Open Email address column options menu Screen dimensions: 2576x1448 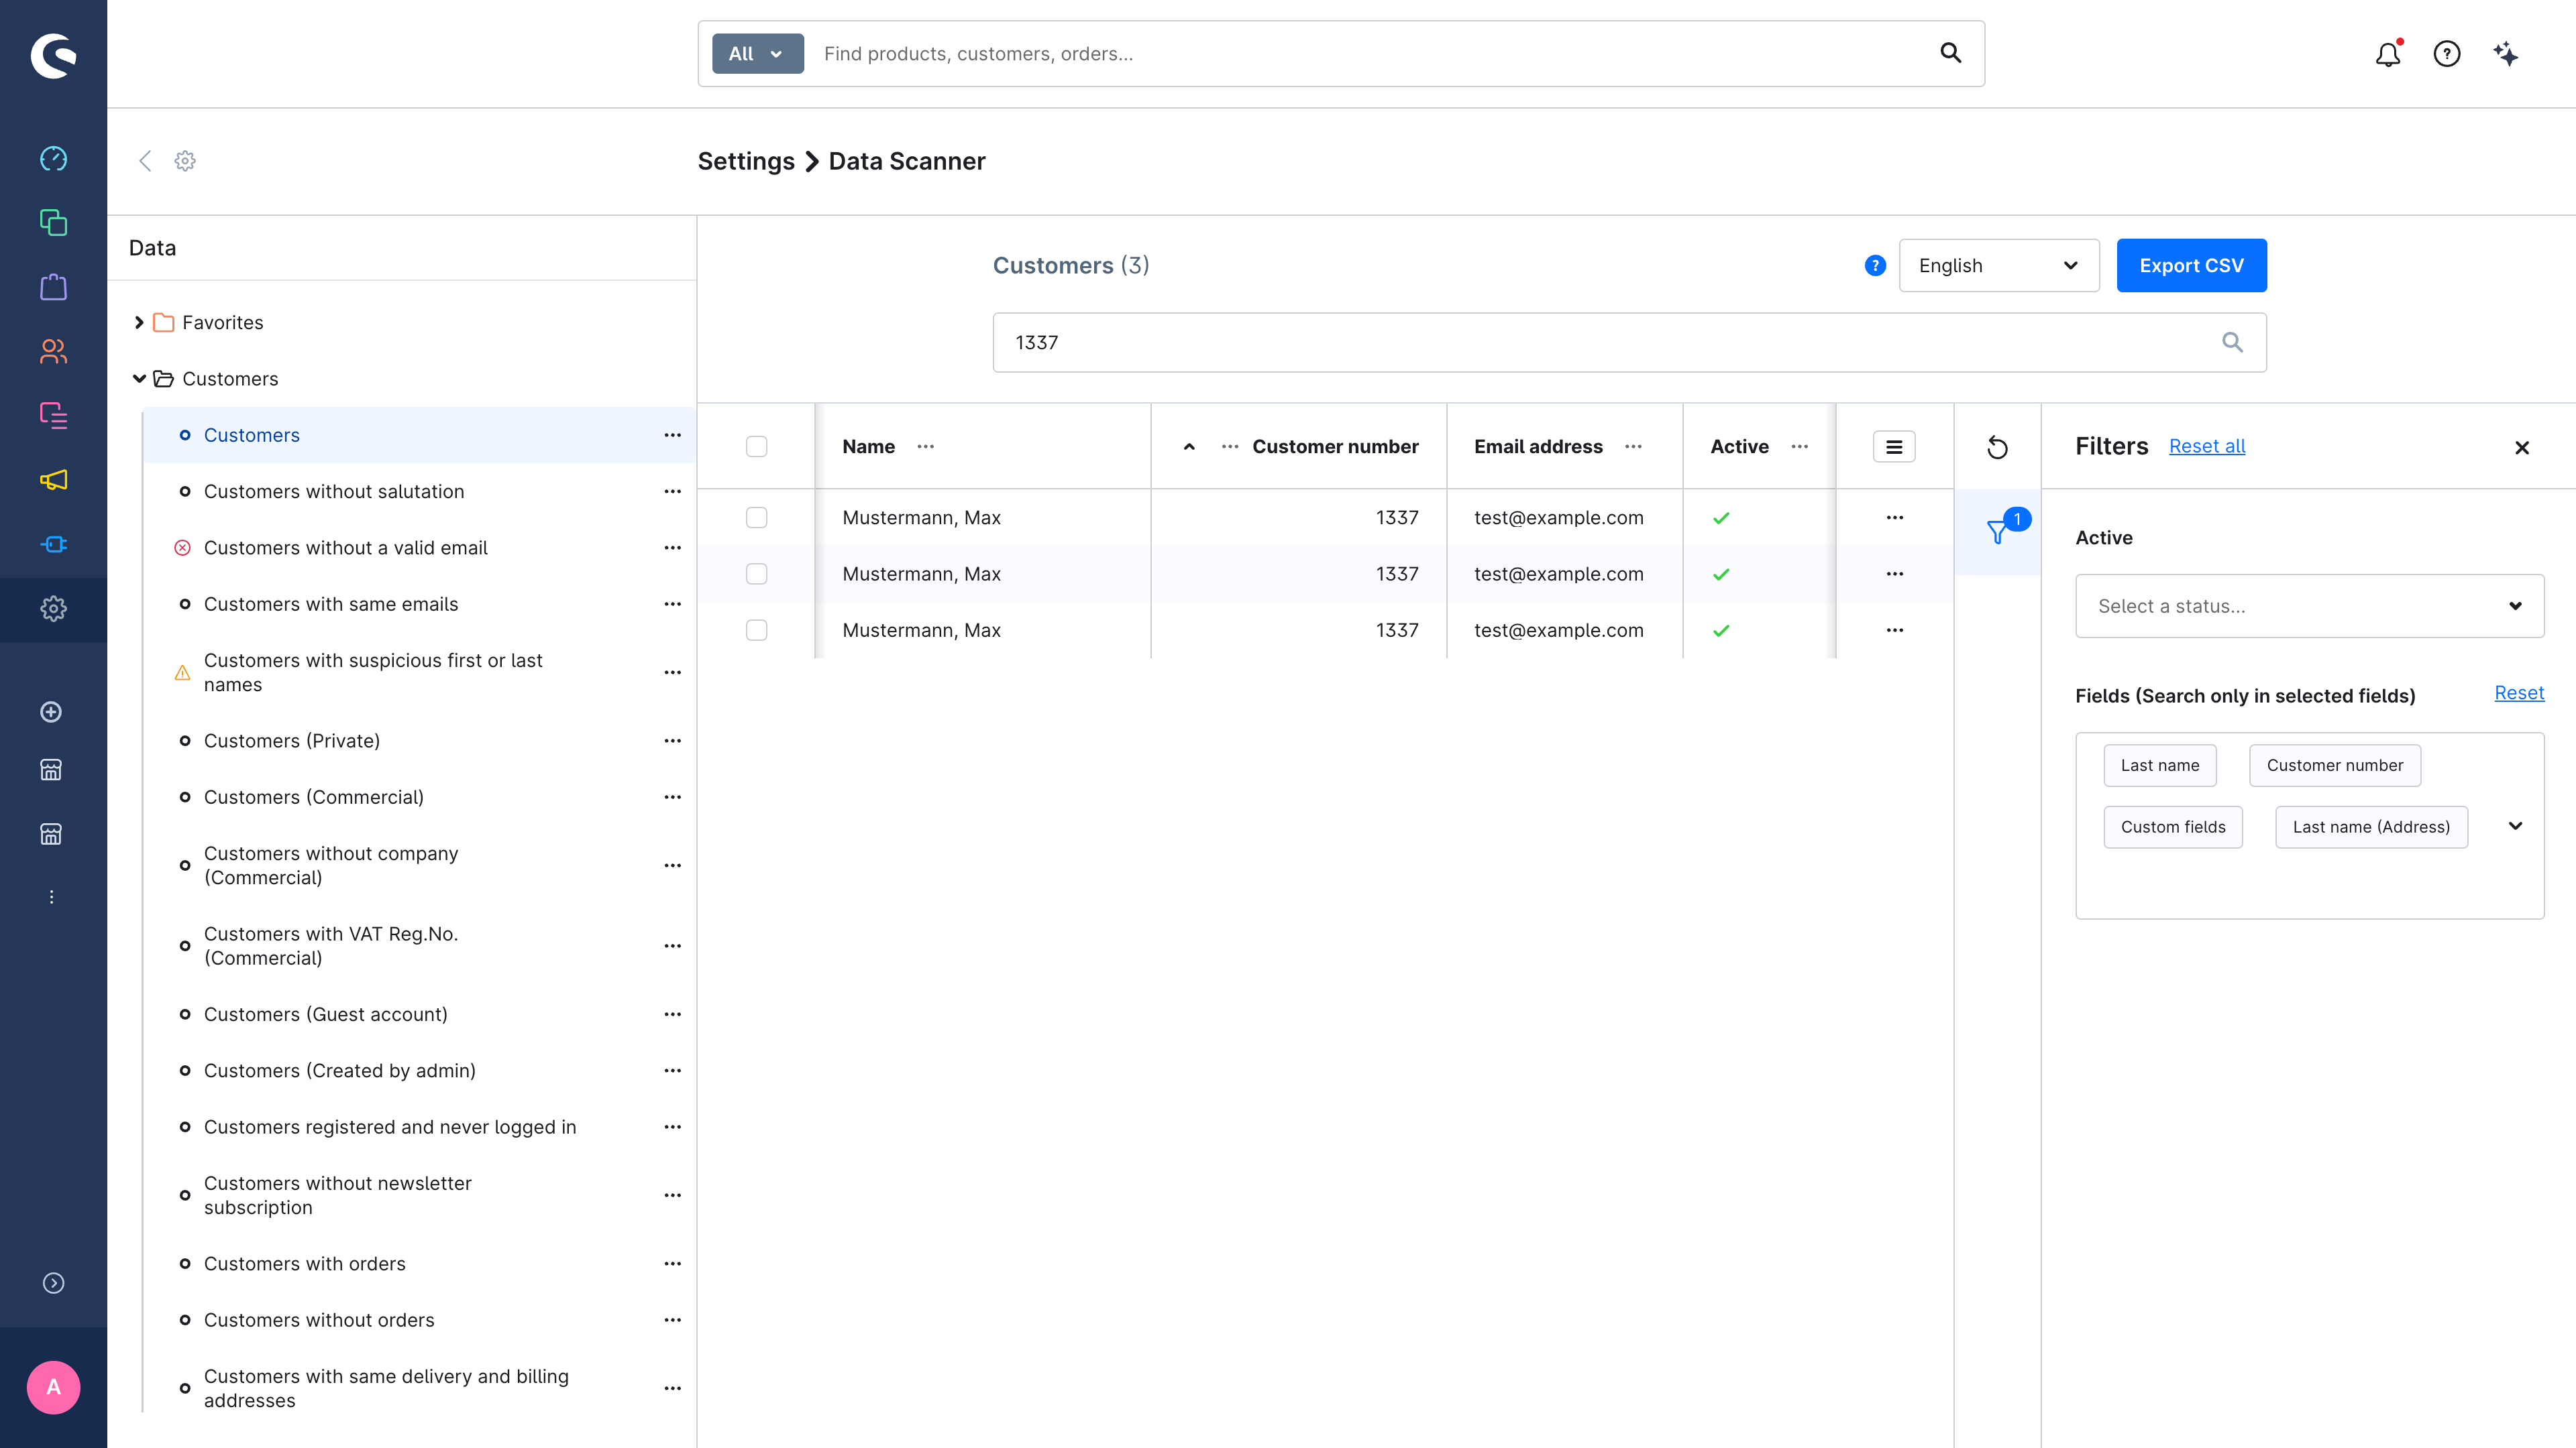1633,446
